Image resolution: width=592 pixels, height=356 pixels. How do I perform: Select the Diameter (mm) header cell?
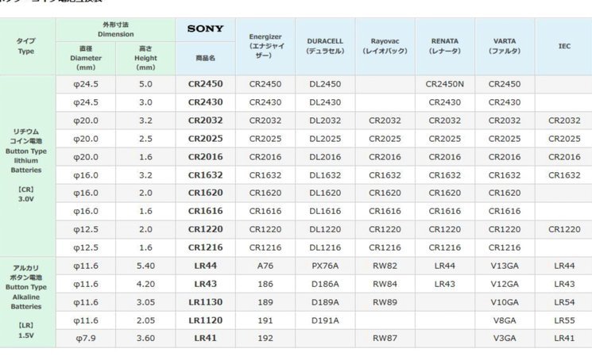[x=86, y=59]
